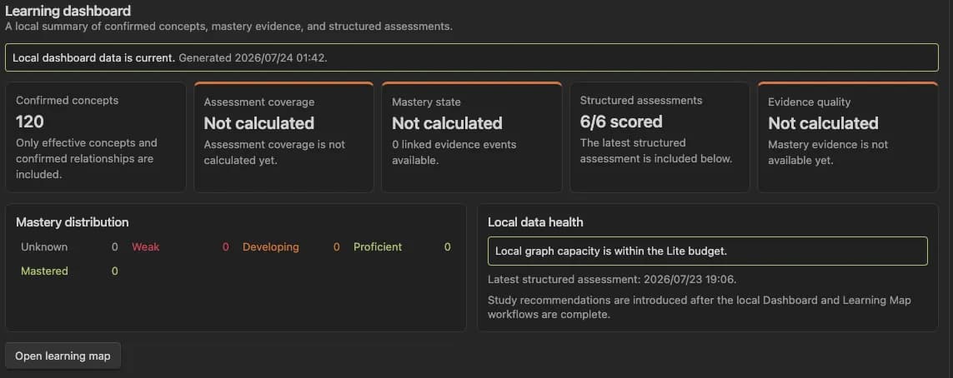Image resolution: width=953 pixels, height=378 pixels.
Task: Click the Unknown mastery label
Action: coord(44,247)
